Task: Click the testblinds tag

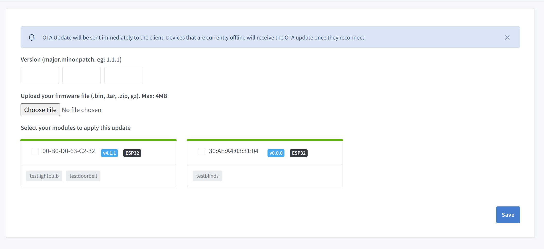Action: (207, 176)
